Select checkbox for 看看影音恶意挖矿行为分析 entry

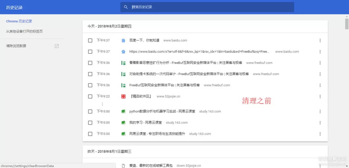pos(90,63)
